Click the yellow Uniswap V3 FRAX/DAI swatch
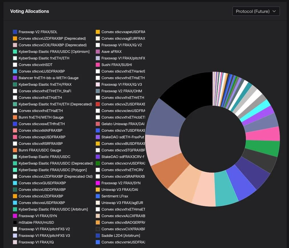 pos(98,190)
